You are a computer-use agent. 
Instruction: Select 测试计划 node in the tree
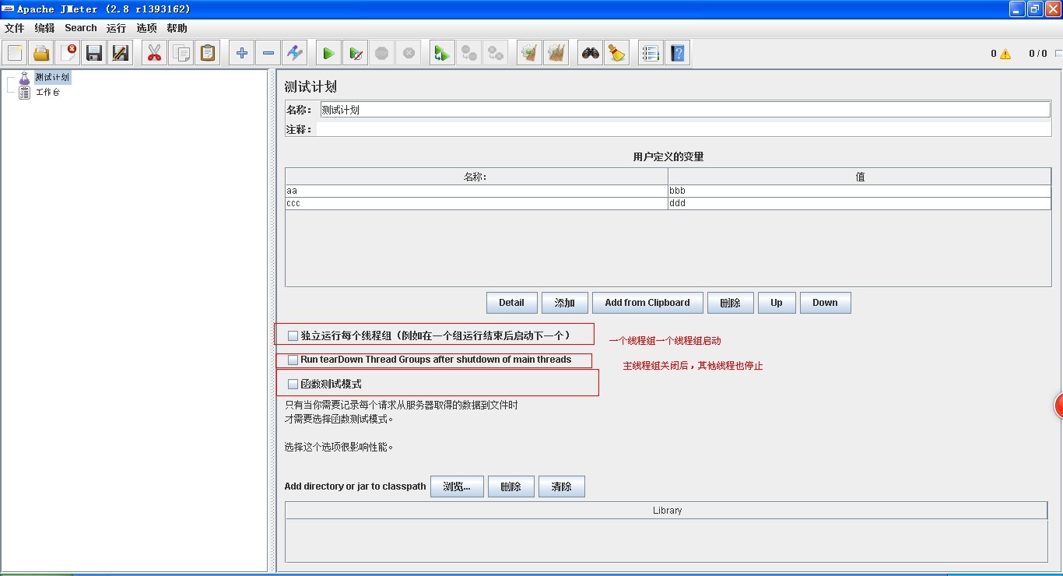tap(52, 78)
